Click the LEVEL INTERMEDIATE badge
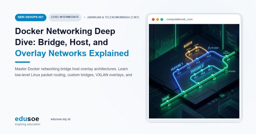 [65, 17]
